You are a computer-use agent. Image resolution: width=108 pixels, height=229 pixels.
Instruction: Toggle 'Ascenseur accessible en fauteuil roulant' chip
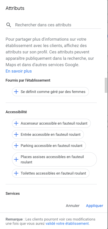[x=51, y=123]
